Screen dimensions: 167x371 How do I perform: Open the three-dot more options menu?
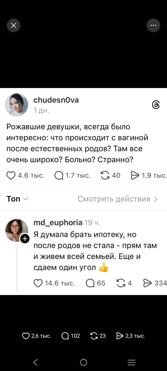pyautogui.click(x=153, y=26)
